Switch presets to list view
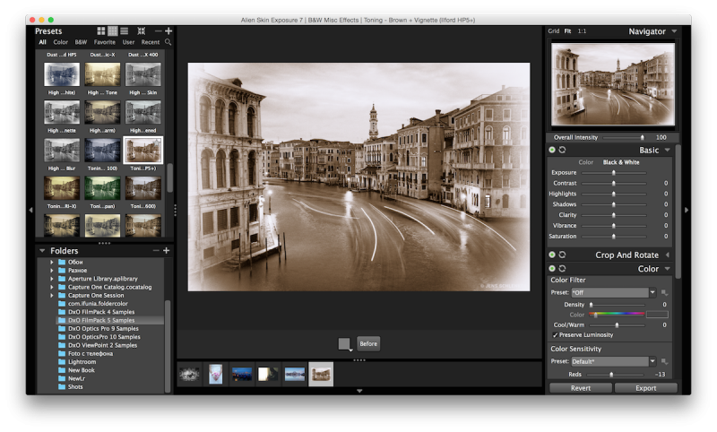Viewport: 717px width, 432px height. click(x=125, y=31)
